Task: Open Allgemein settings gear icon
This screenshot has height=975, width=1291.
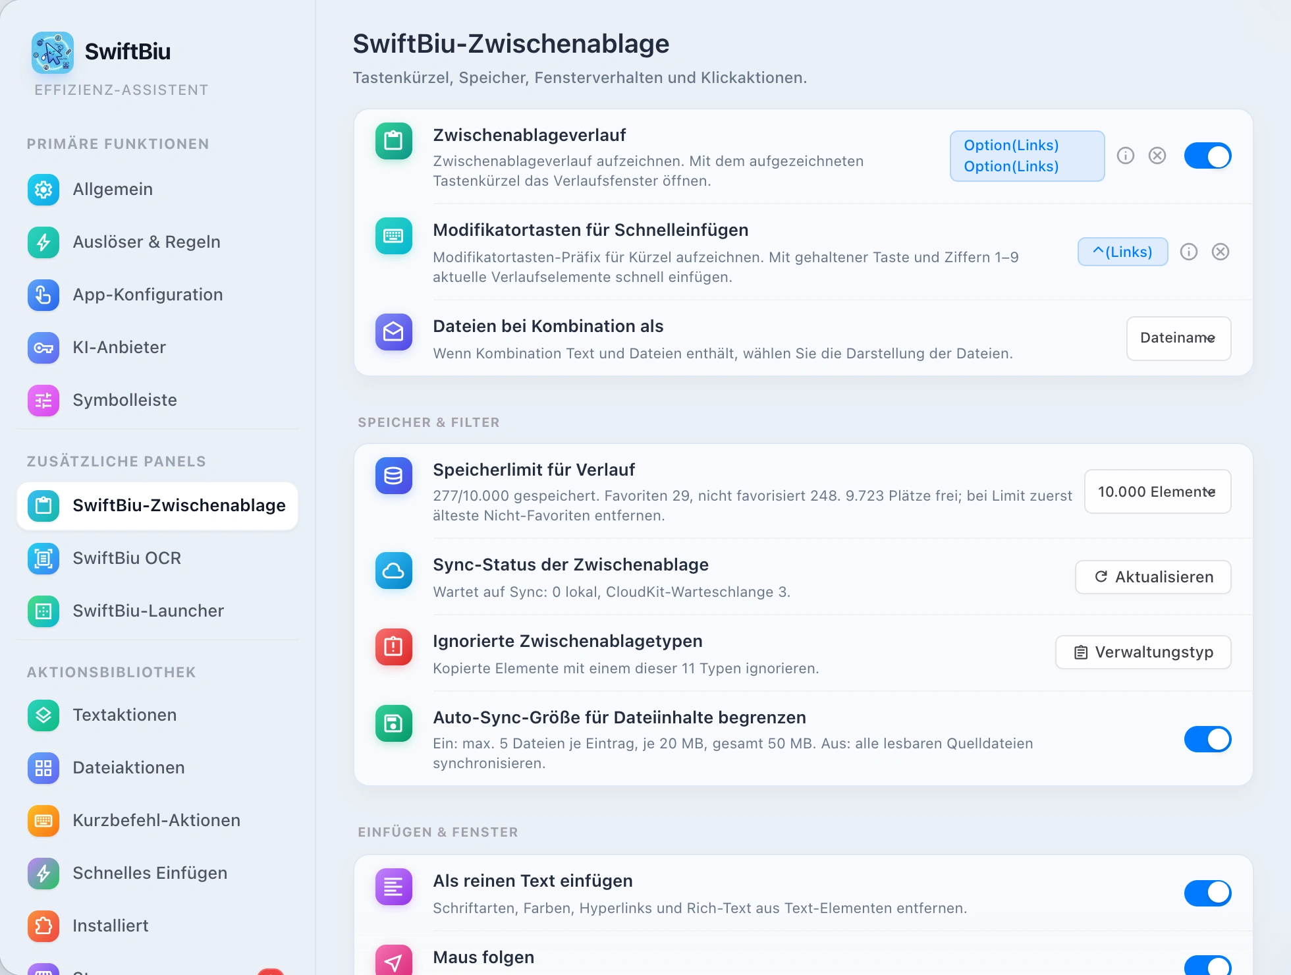Action: pos(43,190)
